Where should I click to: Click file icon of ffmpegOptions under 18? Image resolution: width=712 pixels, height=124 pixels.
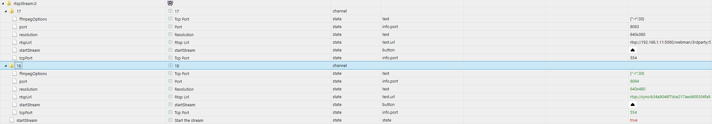[14, 73]
